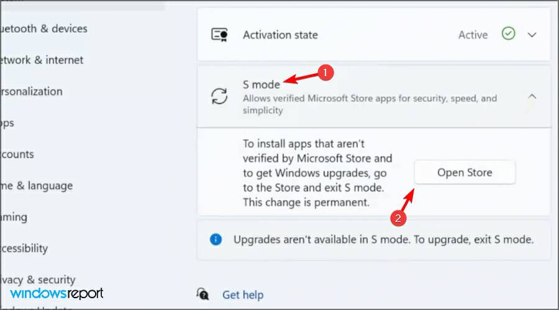Image resolution: width=559 pixels, height=310 pixels.
Task: Click the green Active checkmark icon
Action: pyautogui.click(x=509, y=35)
